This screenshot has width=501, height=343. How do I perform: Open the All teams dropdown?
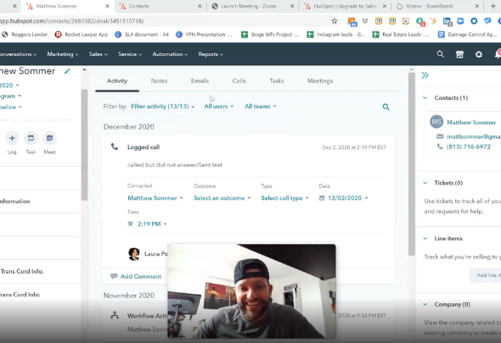(261, 107)
